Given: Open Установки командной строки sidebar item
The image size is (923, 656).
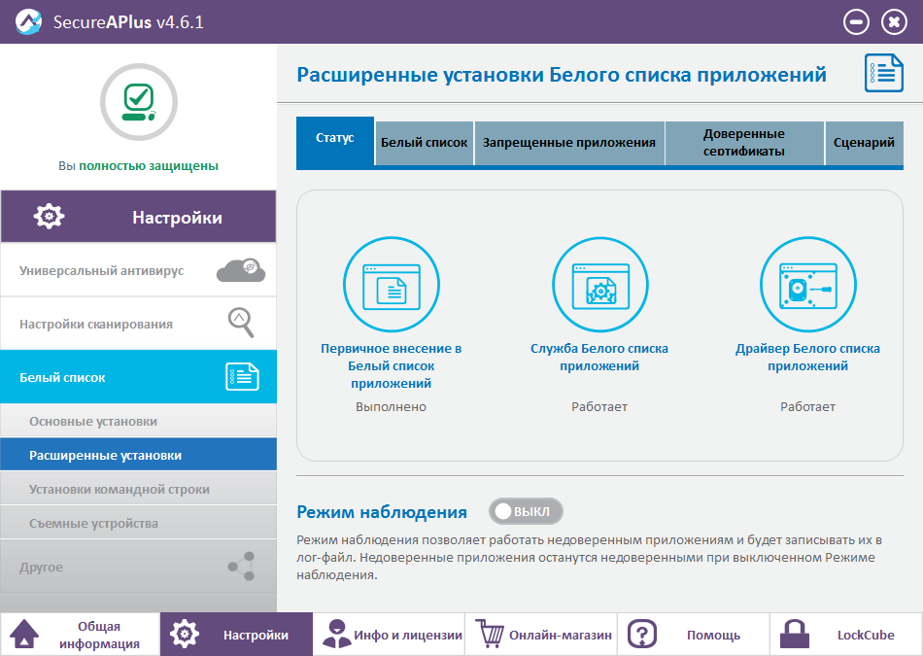Looking at the screenshot, I should click(138, 489).
